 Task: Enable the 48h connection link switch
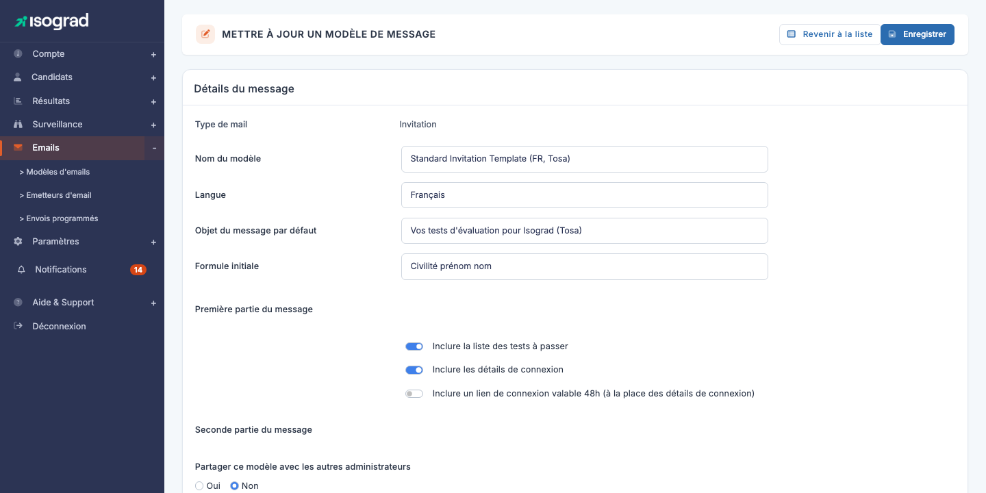click(414, 394)
